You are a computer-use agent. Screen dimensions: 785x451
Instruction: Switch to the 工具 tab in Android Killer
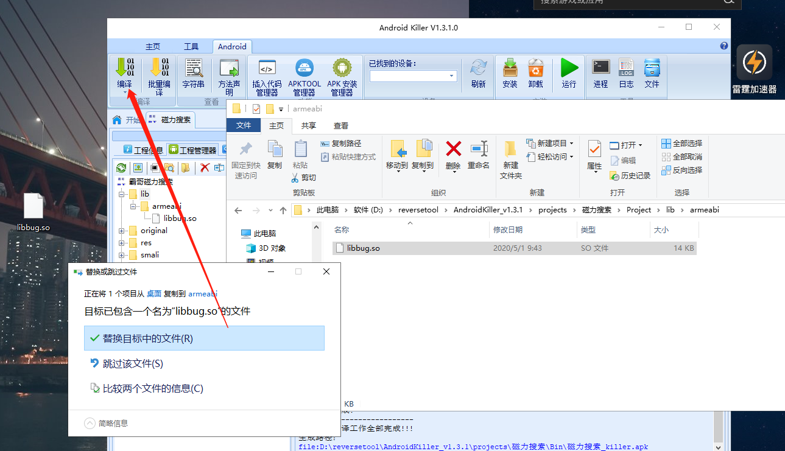191,47
